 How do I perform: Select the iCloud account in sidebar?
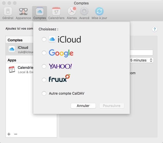pyautogui.click(x=20, y=49)
